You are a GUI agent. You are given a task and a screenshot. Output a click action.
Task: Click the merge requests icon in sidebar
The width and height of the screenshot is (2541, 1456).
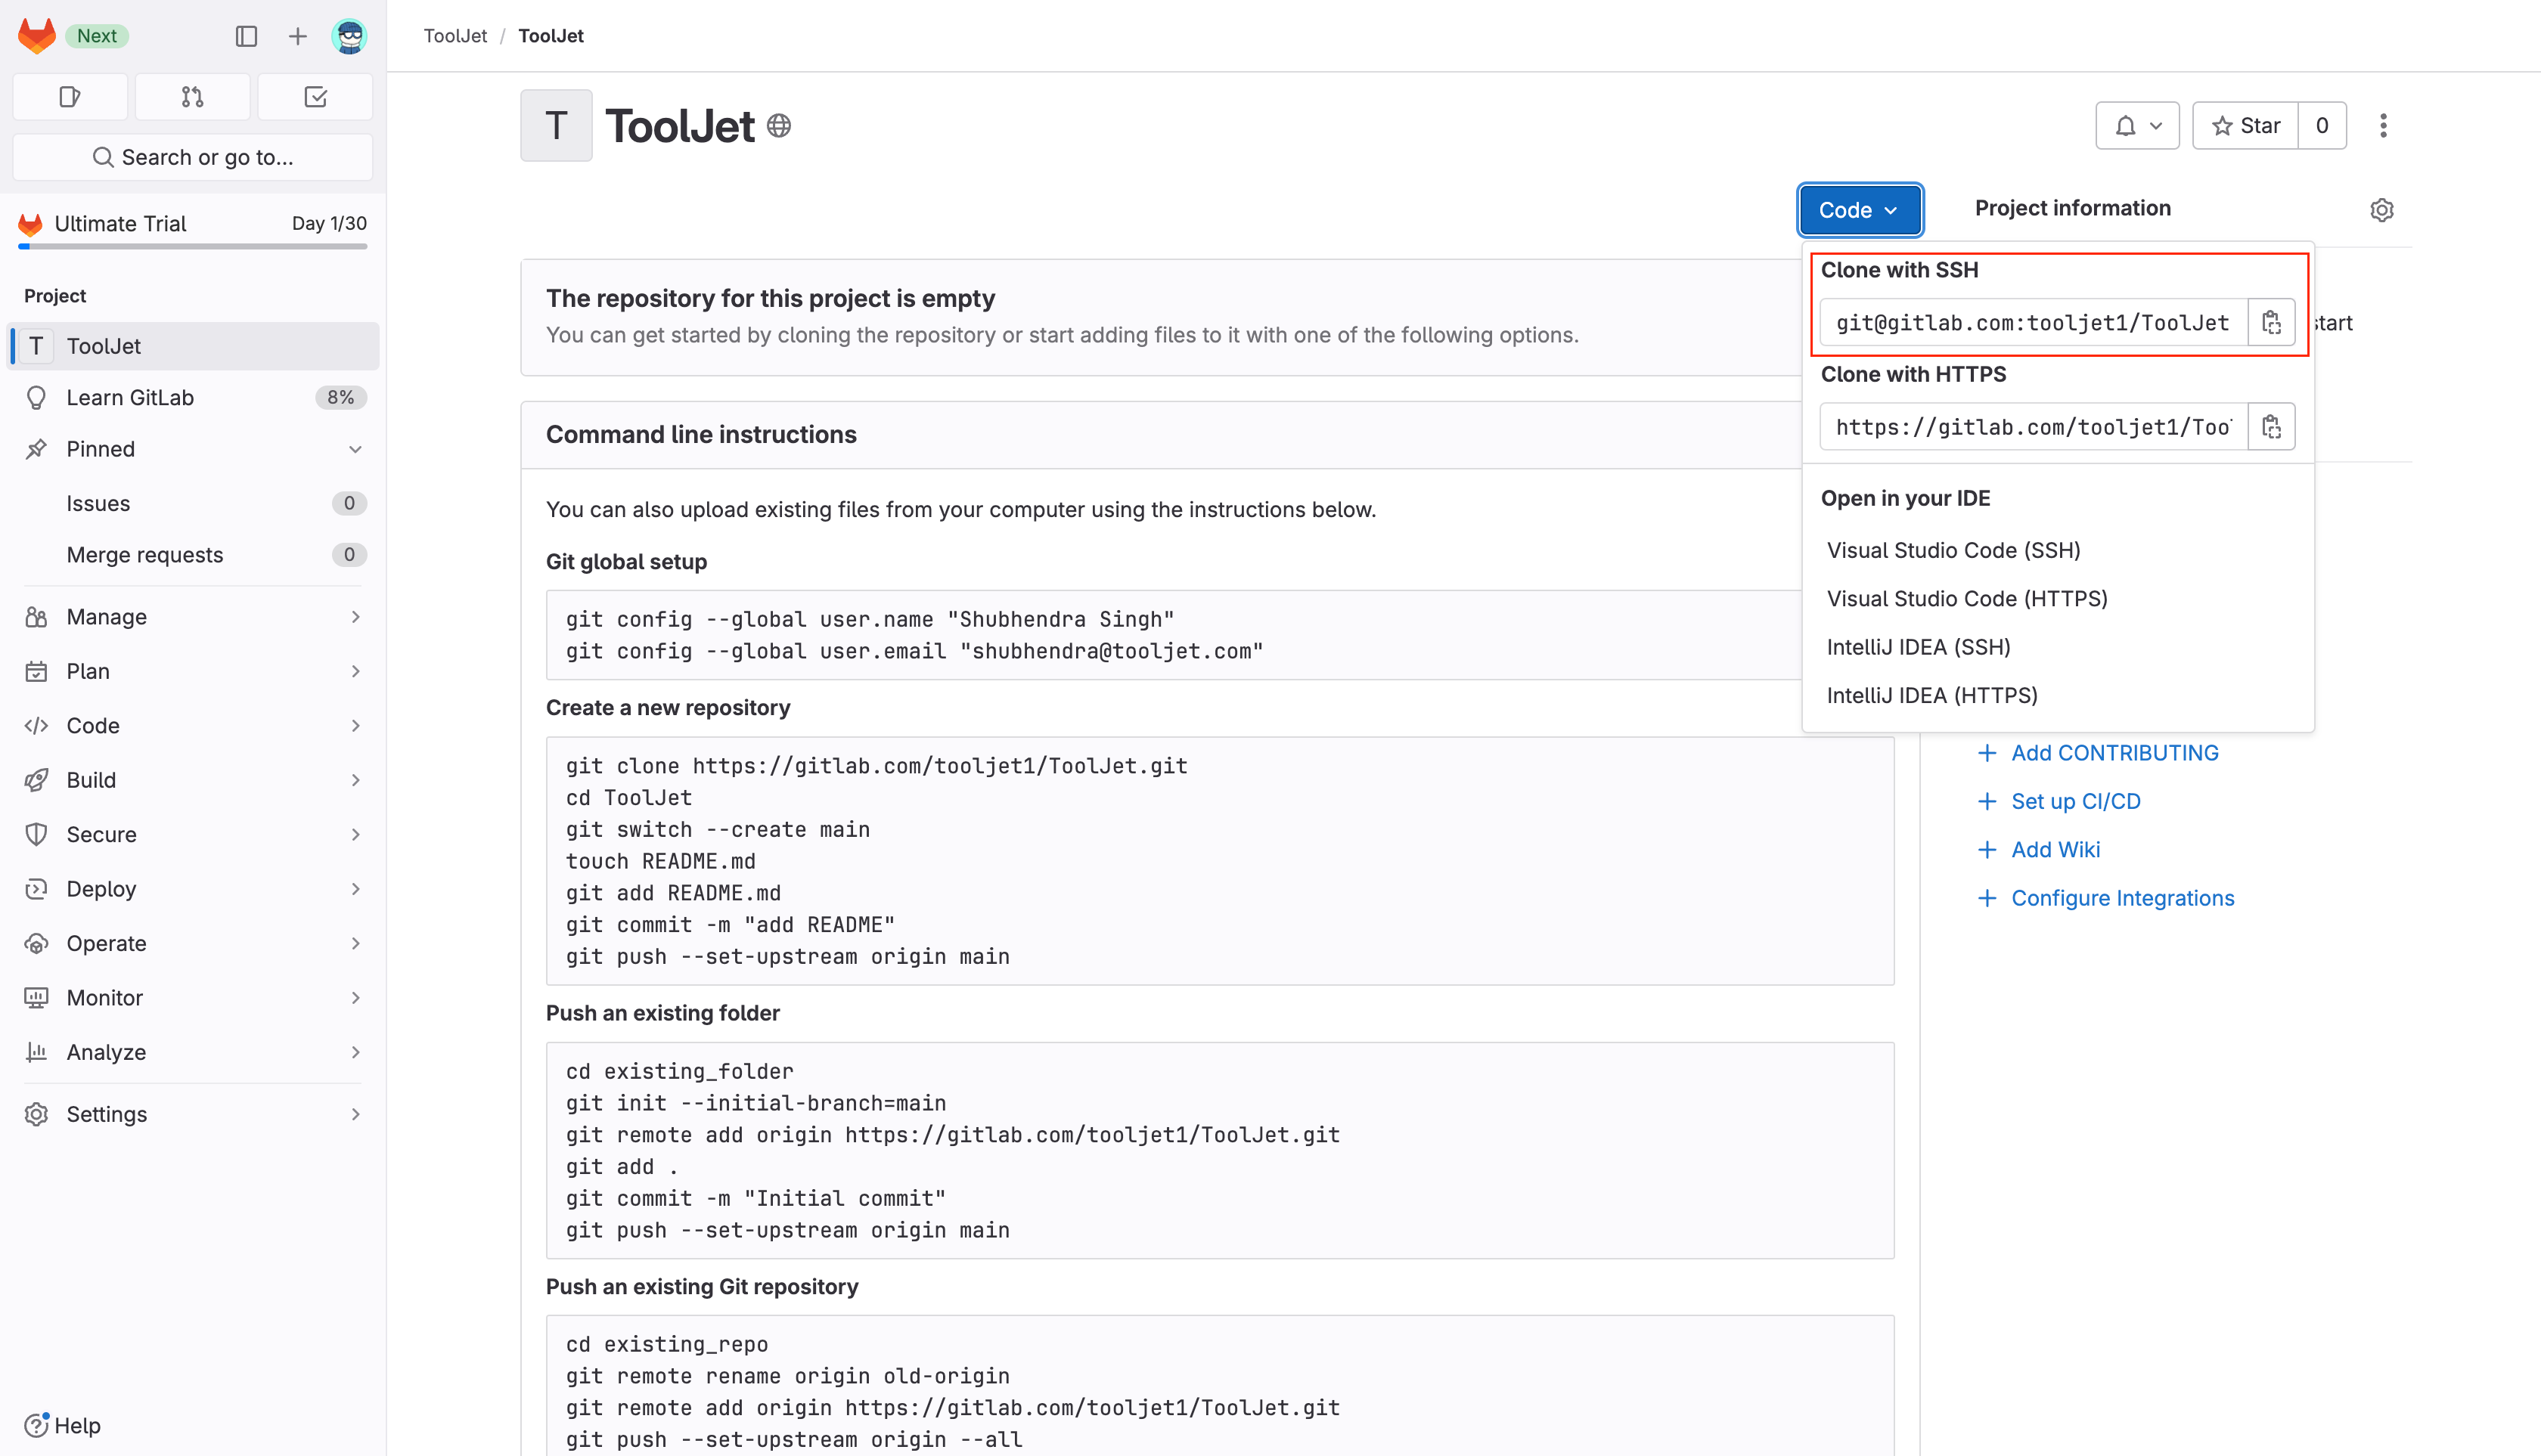coord(192,96)
